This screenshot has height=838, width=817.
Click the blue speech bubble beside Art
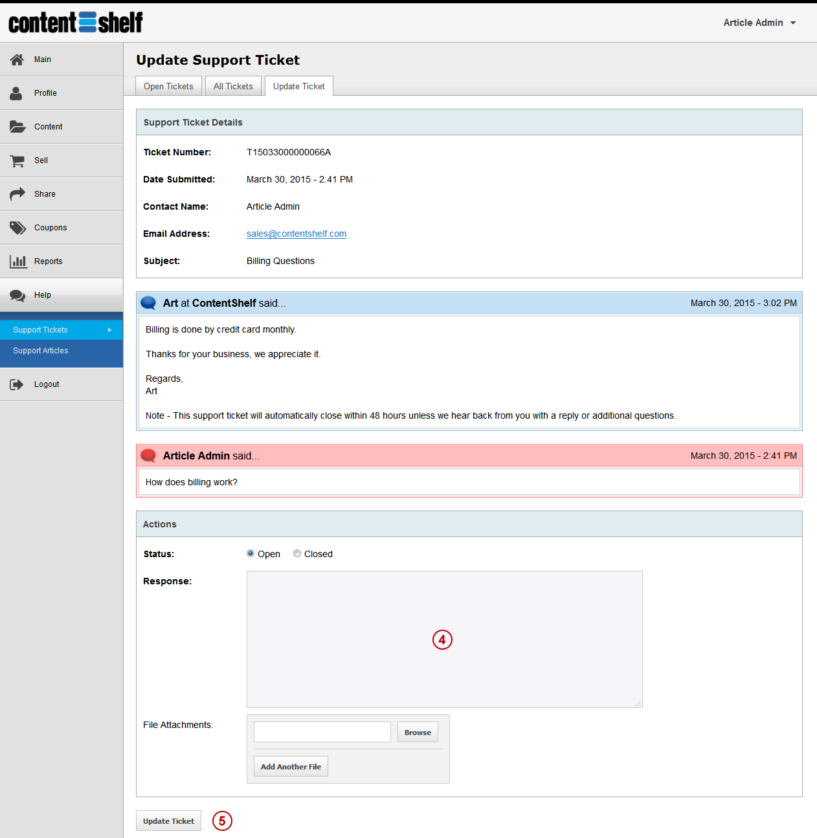148,303
